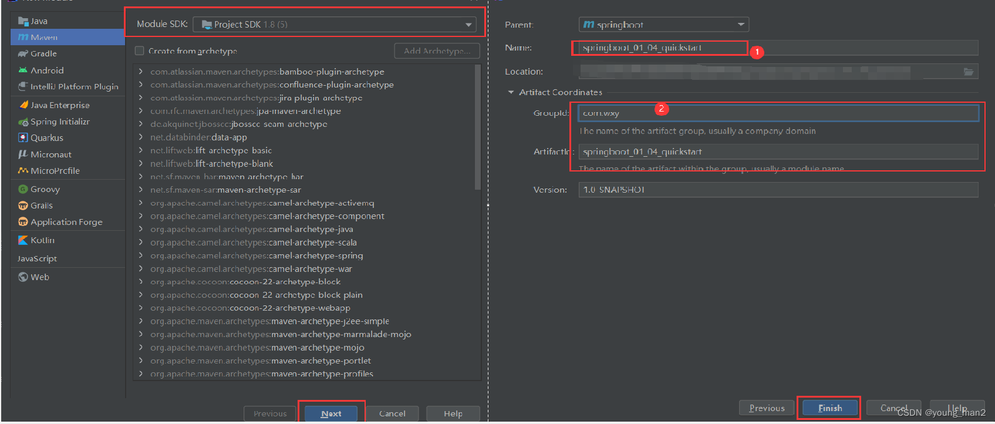Click the Add Archetype button

click(x=437, y=51)
